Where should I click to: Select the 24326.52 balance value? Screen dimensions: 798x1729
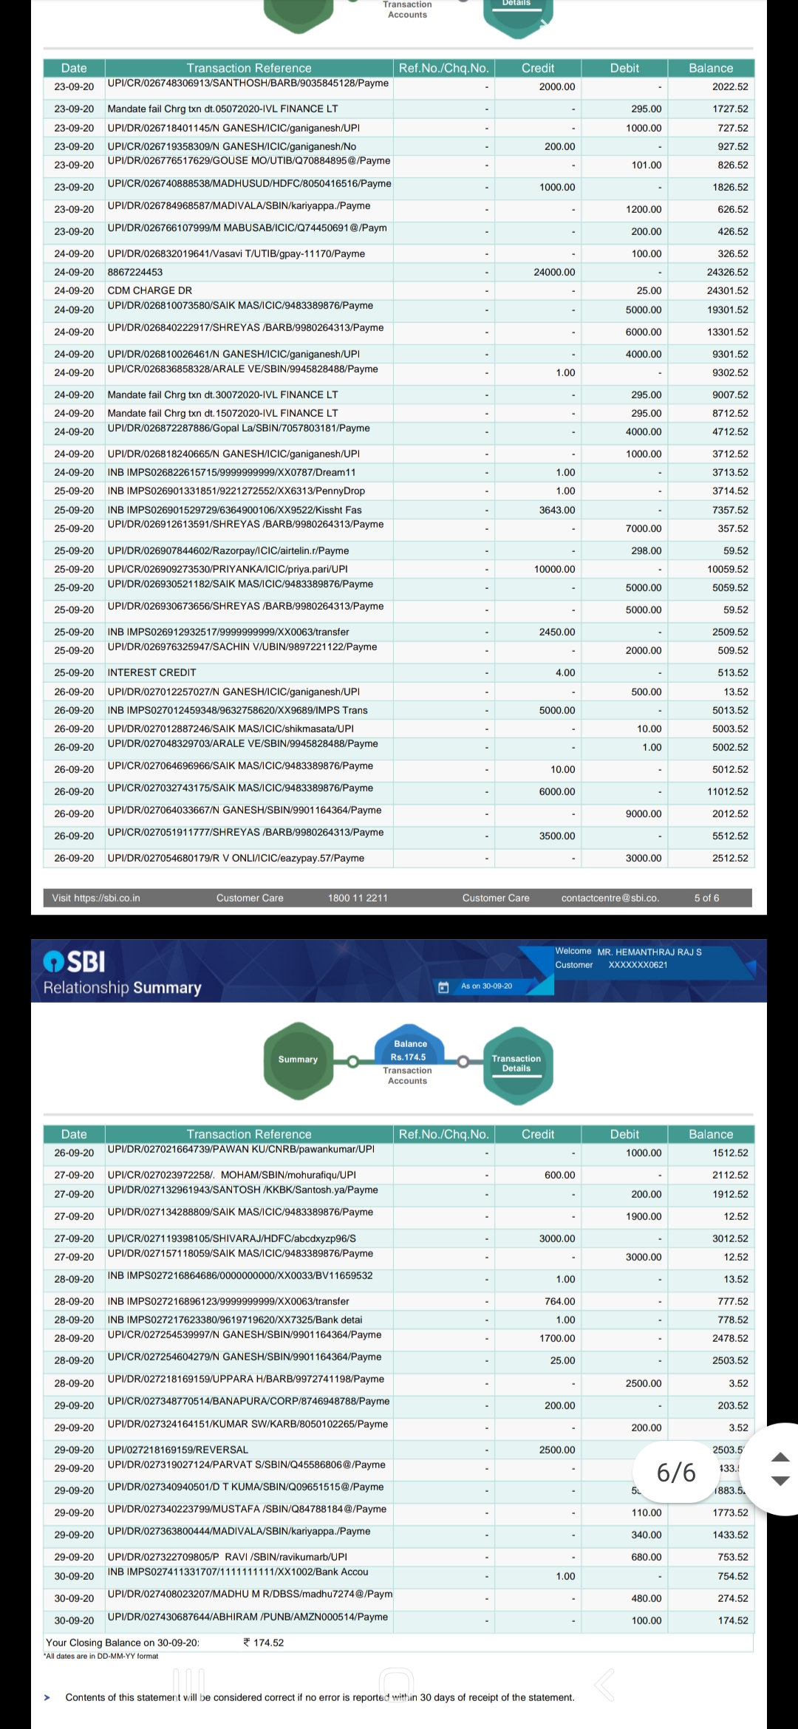click(727, 272)
